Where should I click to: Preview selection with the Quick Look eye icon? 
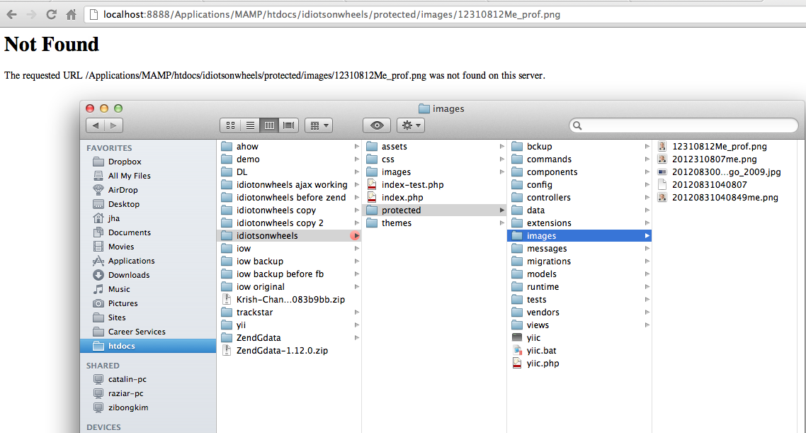[x=376, y=125]
